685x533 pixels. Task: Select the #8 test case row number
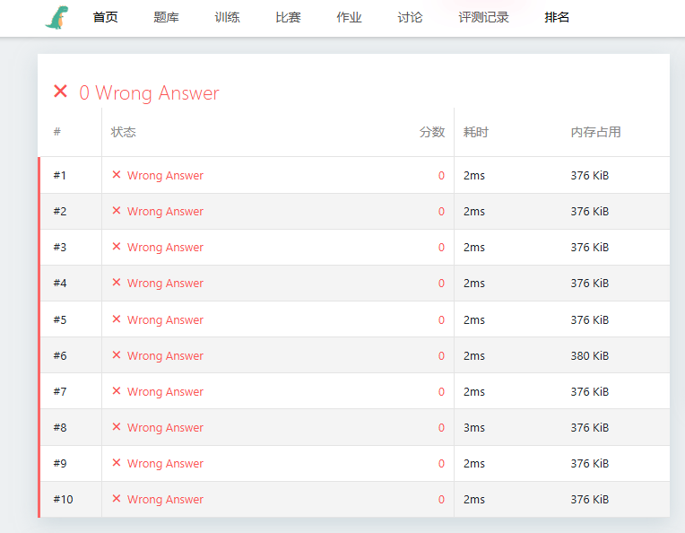pos(60,428)
